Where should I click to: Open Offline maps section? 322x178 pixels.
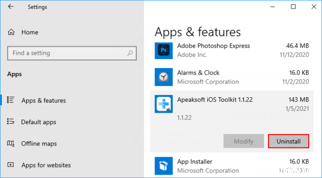39,144
